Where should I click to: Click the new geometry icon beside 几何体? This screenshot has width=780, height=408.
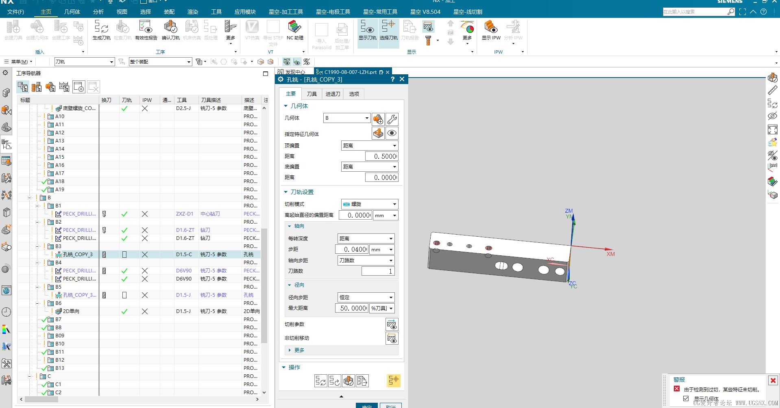coord(378,119)
